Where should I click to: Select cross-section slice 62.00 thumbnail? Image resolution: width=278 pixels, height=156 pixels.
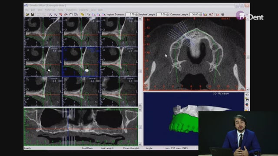pos(119,62)
